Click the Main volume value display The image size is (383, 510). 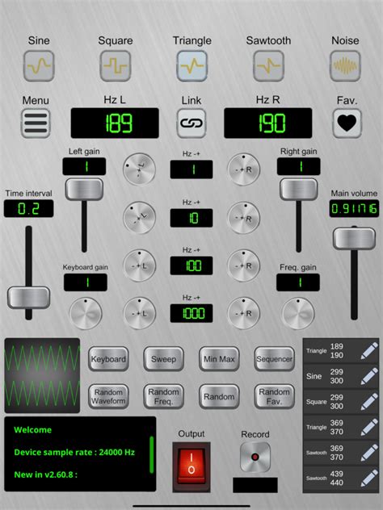pyautogui.click(x=354, y=208)
